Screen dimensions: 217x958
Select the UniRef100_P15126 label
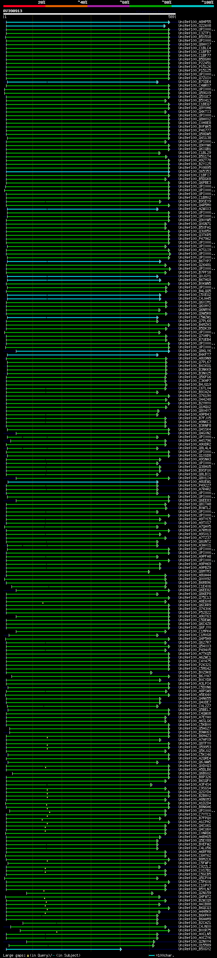click(195, 67)
